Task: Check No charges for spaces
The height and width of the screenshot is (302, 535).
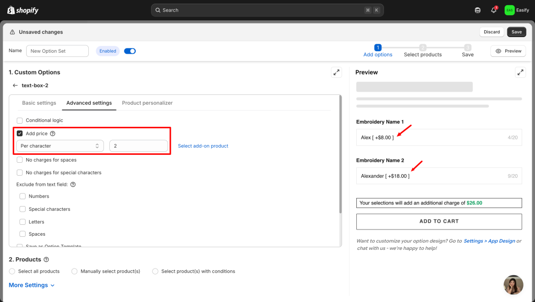Action: pos(20,160)
